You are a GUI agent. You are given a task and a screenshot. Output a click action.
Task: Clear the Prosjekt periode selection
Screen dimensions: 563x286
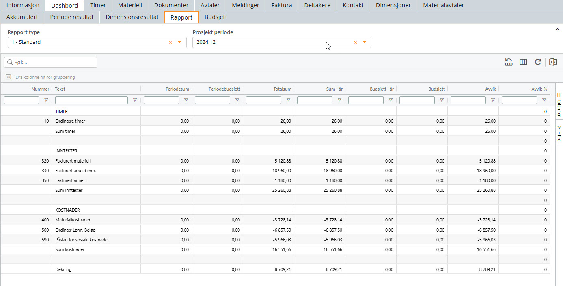tap(355, 42)
